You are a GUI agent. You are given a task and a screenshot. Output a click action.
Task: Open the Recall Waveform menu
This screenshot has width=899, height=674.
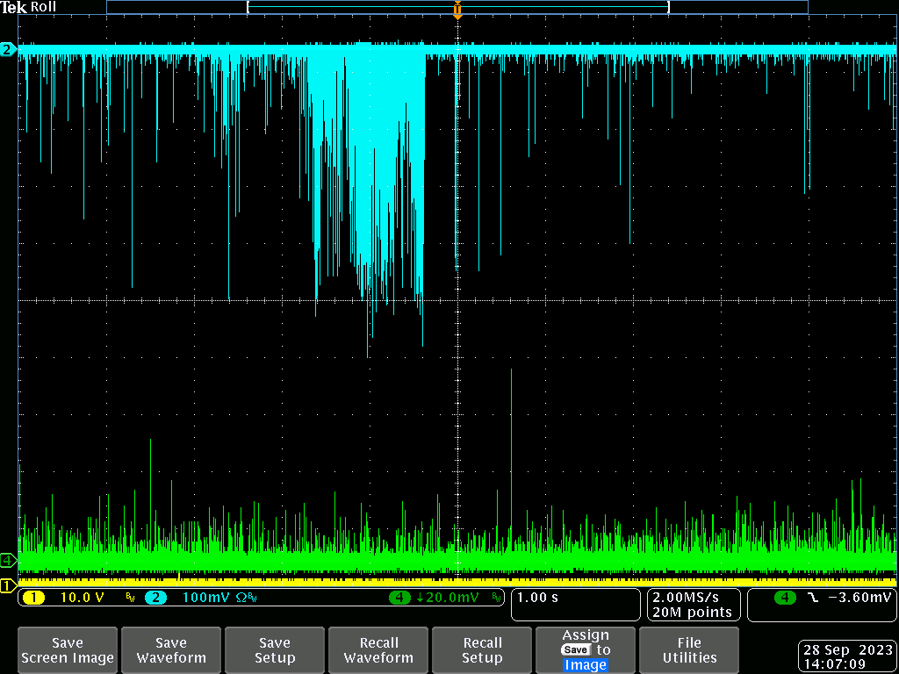(x=378, y=650)
